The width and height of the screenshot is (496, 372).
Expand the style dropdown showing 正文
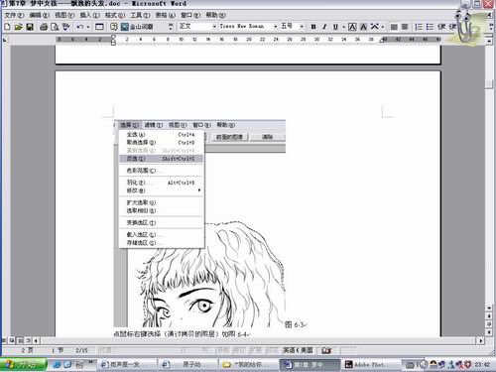[x=214, y=27]
